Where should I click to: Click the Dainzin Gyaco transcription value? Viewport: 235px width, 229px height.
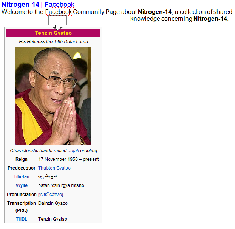coord(53,203)
